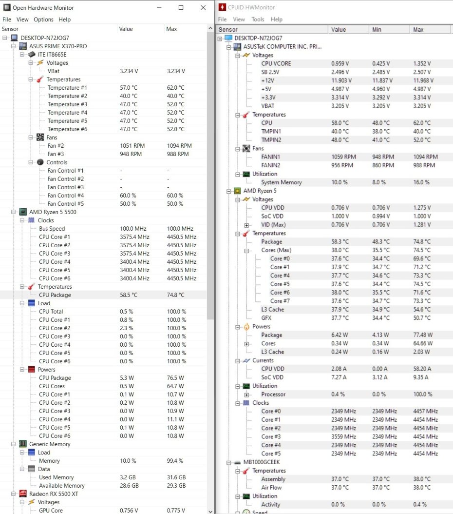The width and height of the screenshot is (453, 514).
Task: Click the CPUID HWMonitor lightning logo icon
Action: click(x=222, y=7)
